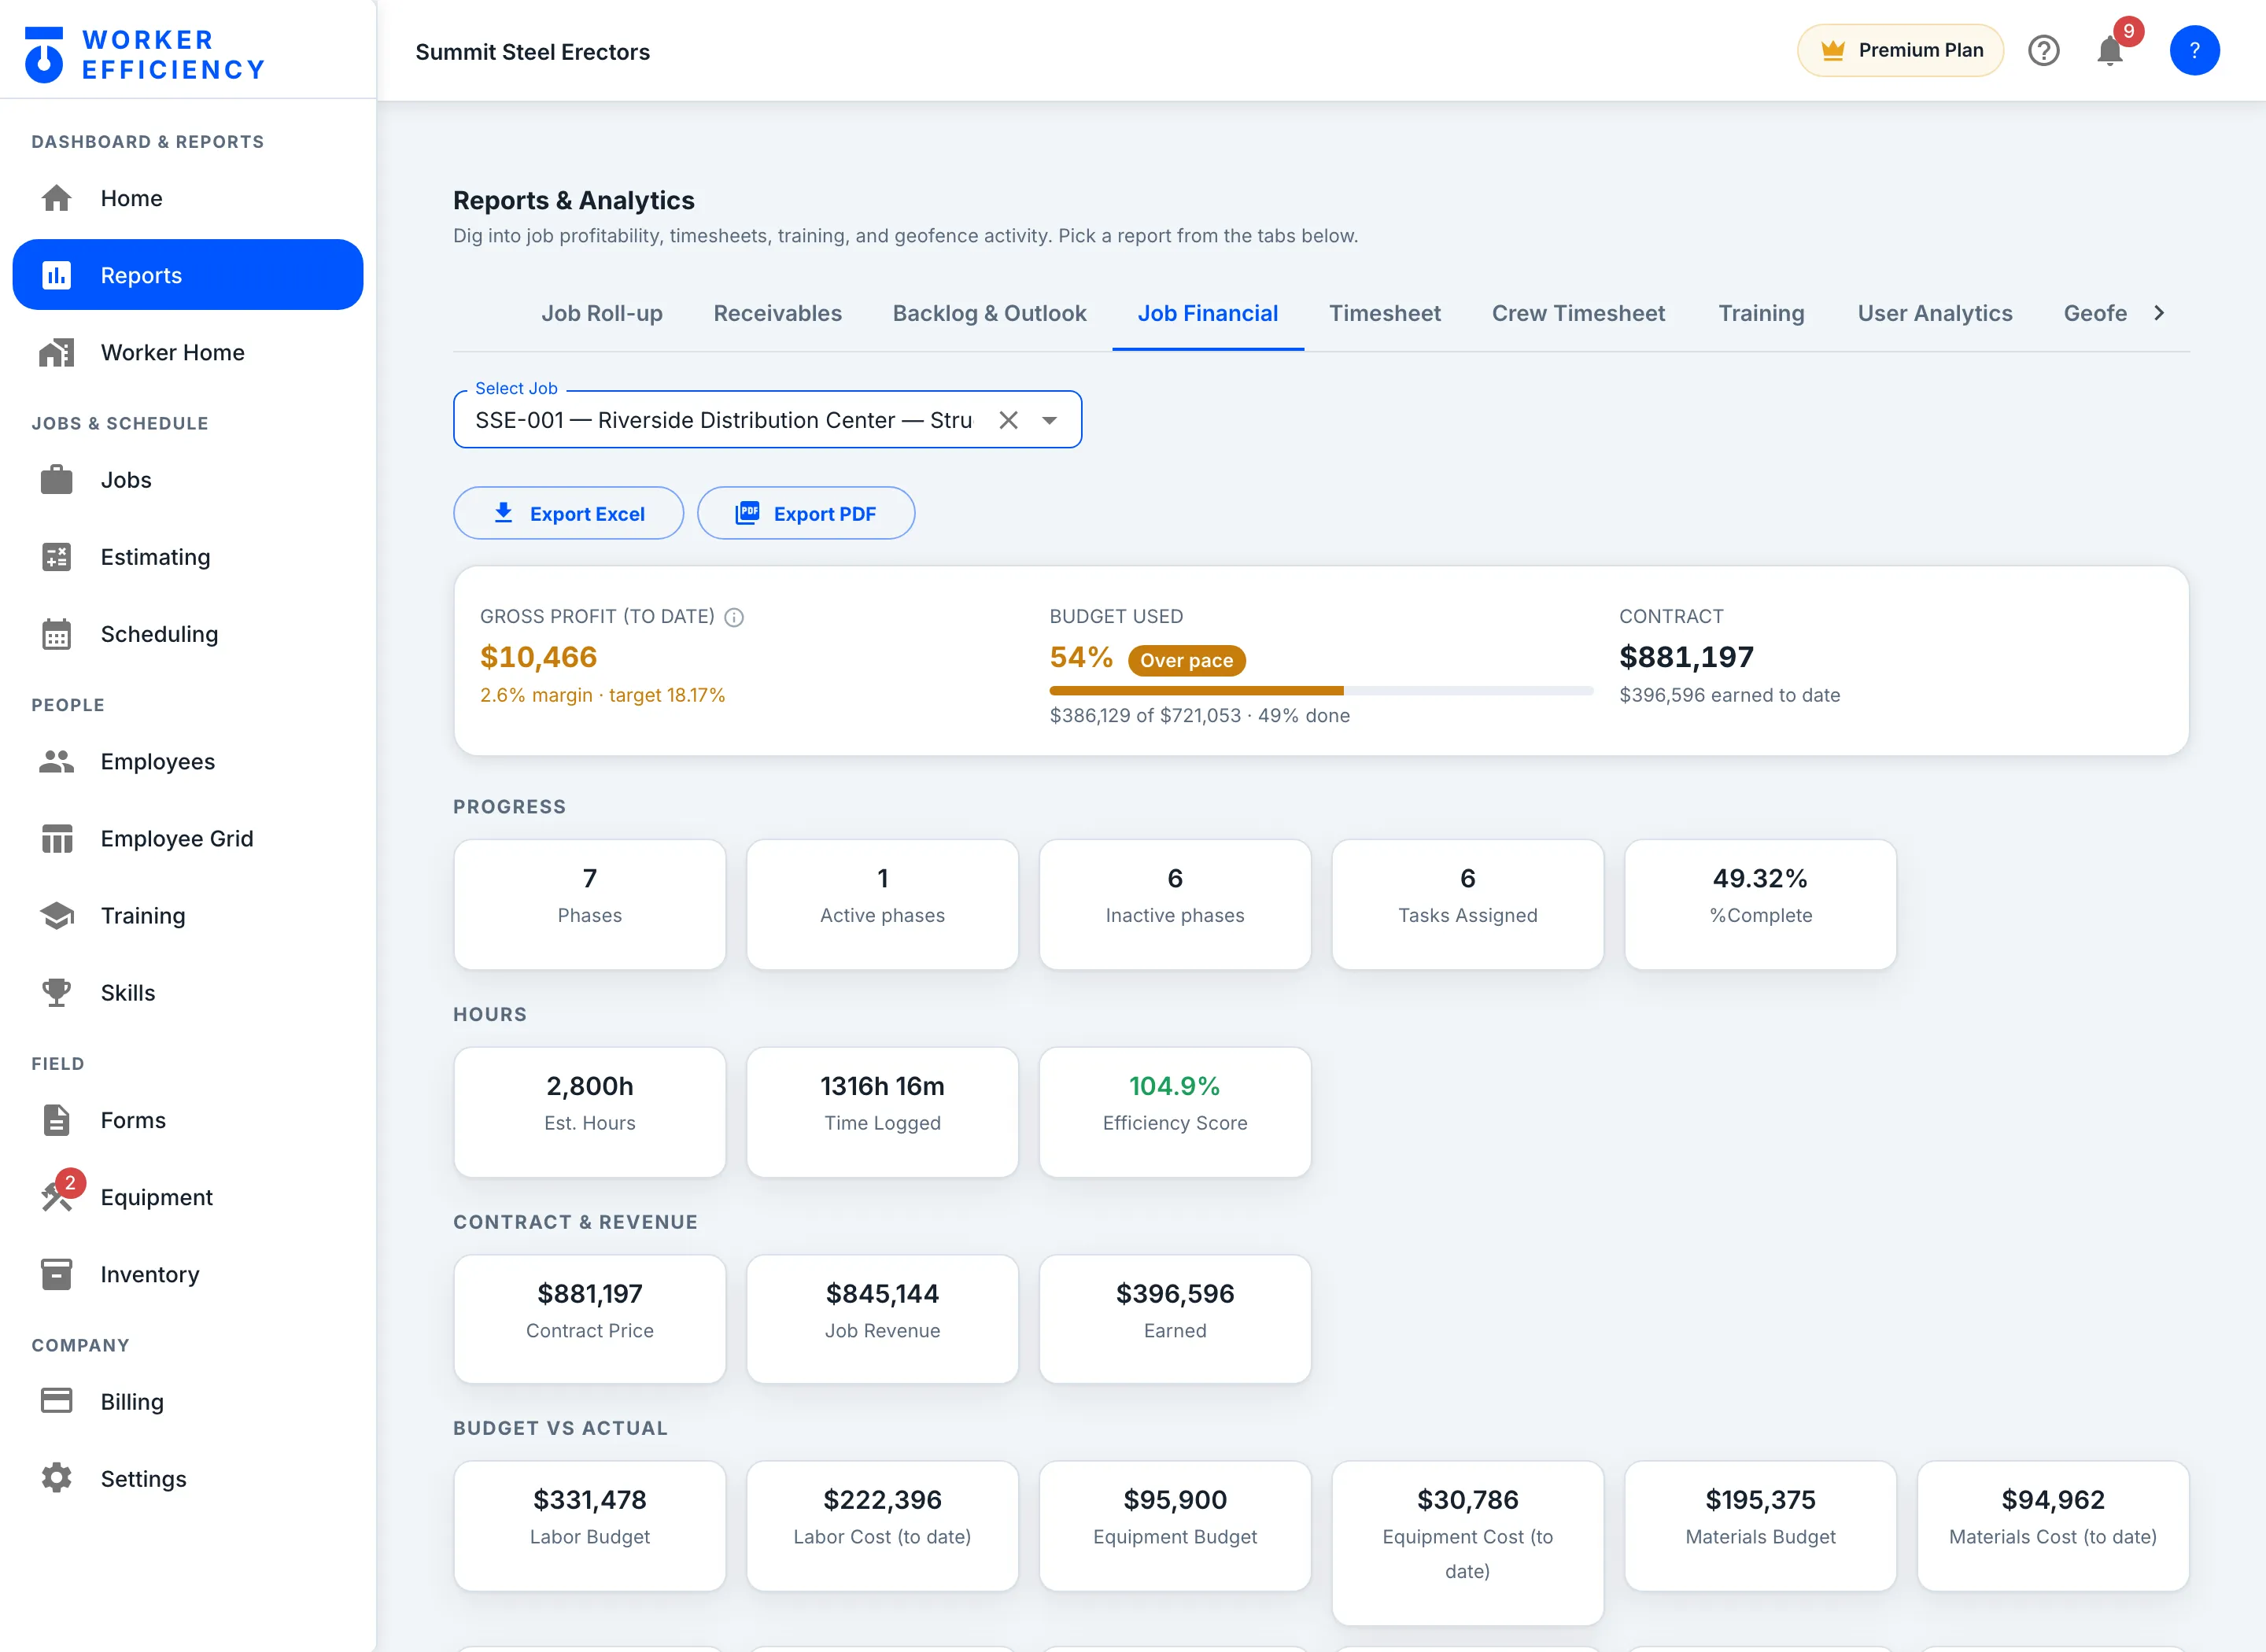
Task: Click the Export PDF button
Action: click(806, 513)
